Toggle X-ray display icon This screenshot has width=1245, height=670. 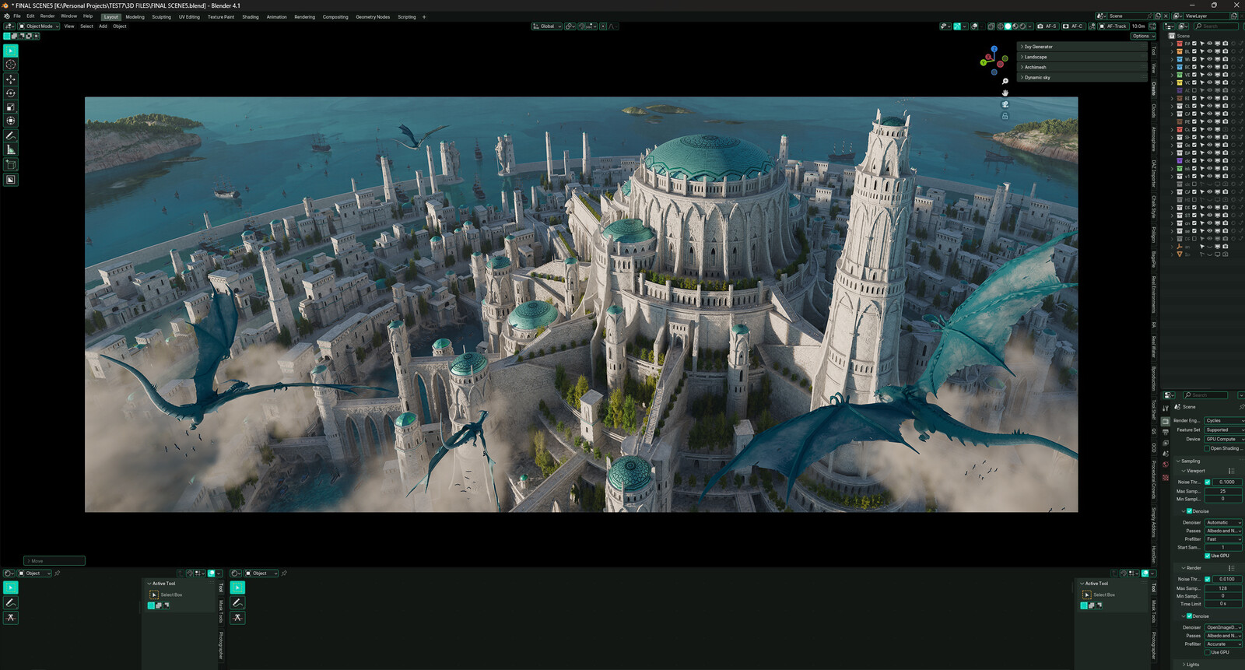(x=991, y=26)
